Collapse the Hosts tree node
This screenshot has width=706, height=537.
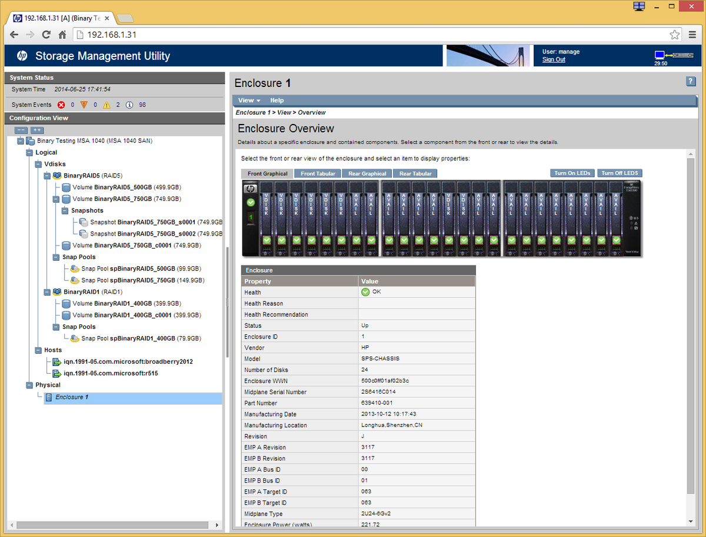point(38,350)
